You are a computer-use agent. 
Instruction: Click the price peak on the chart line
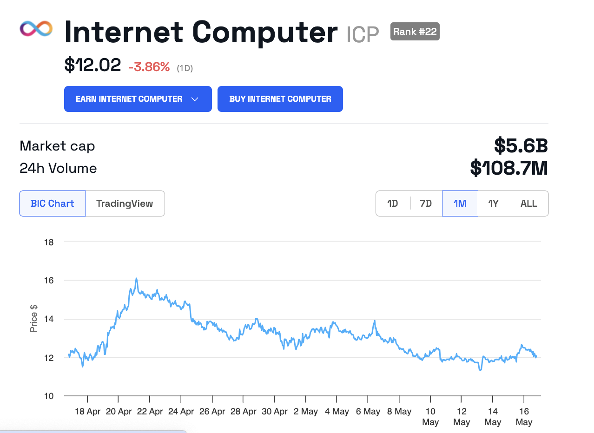click(136, 279)
